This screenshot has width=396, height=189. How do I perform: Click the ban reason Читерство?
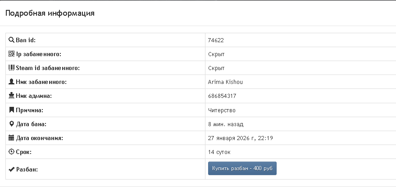coord(222,110)
